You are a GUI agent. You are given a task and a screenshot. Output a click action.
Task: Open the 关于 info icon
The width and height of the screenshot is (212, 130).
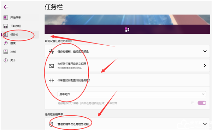[6, 60]
